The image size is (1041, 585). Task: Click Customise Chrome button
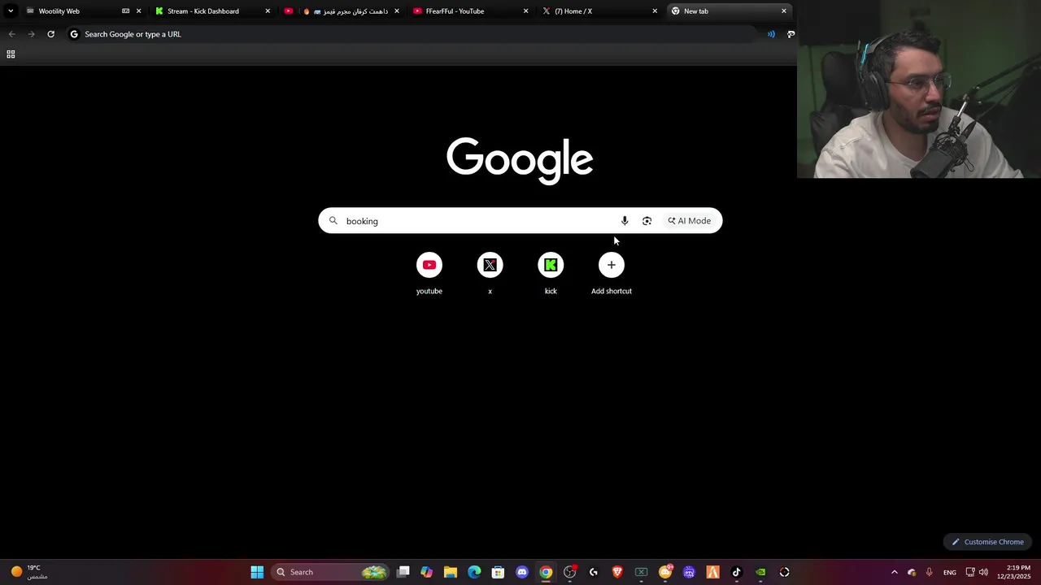point(987,542)
